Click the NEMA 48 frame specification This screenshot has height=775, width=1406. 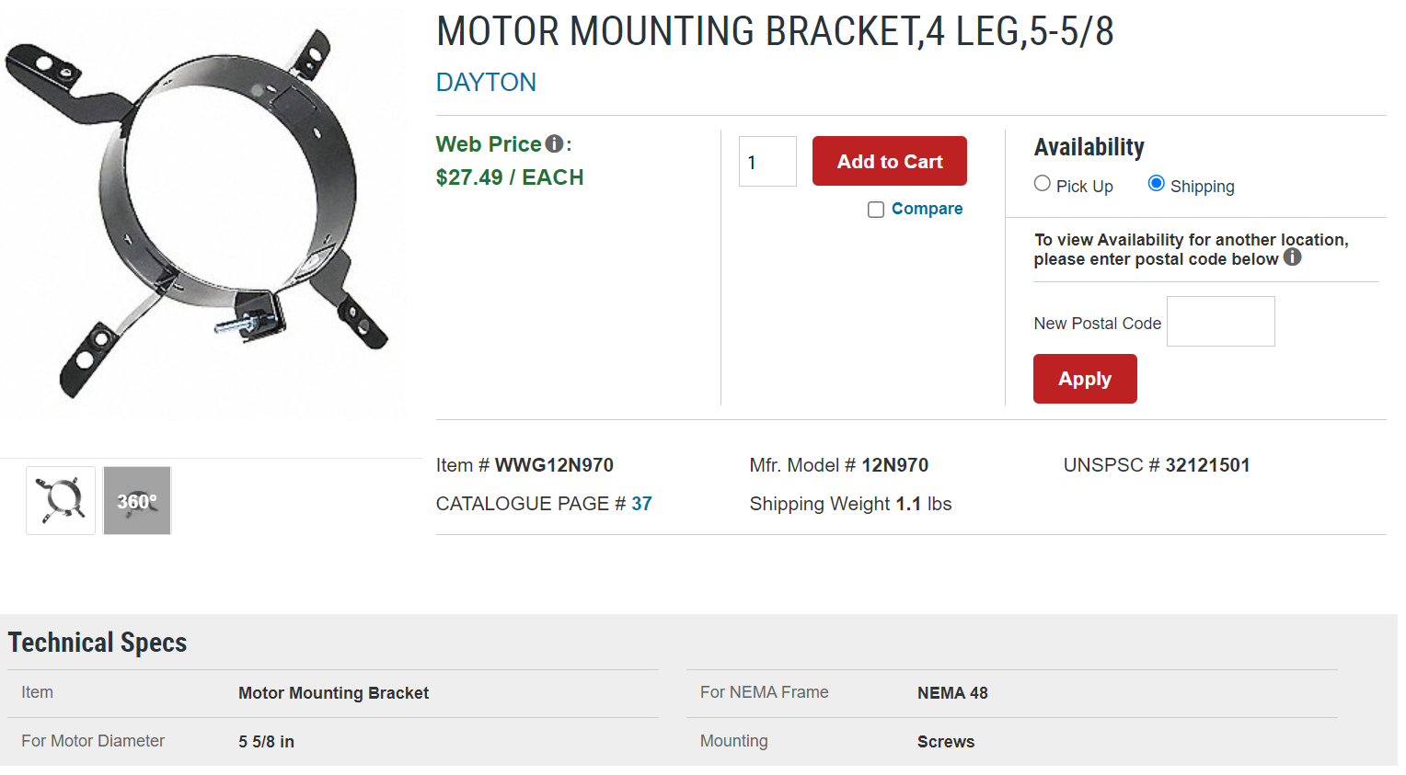click(952, 693)
